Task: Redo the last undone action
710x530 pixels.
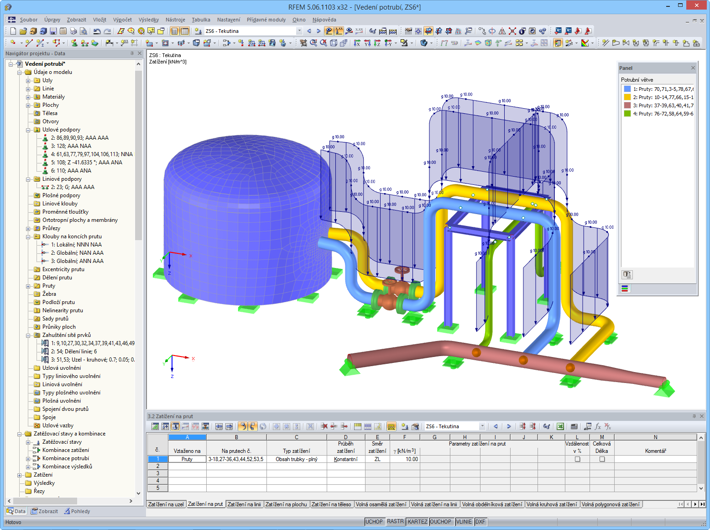Action: tap(107, 31)
